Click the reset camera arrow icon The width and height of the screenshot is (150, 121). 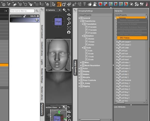point(69,32)
